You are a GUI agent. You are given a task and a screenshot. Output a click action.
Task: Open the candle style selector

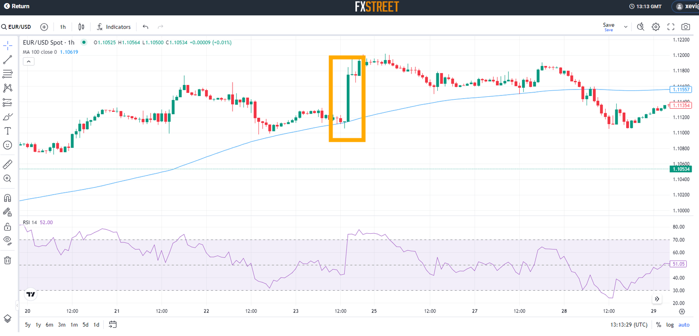81,27
